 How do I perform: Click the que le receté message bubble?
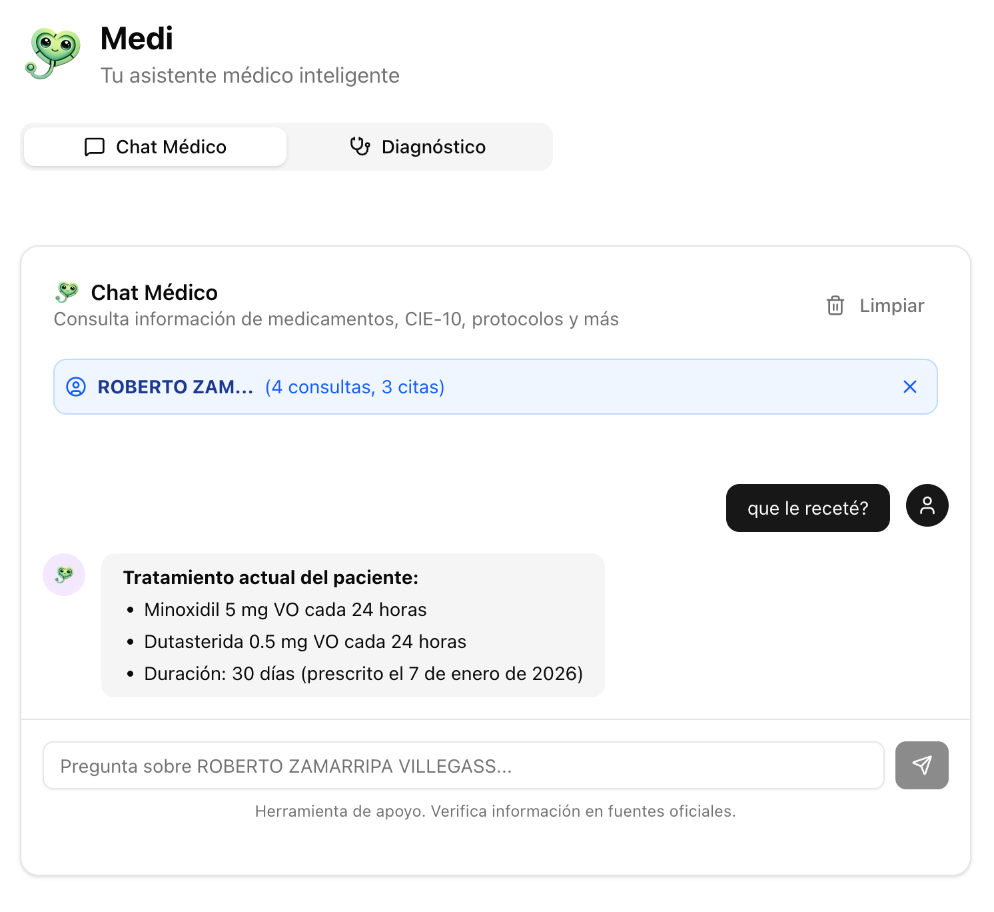[x=807, y=508]
